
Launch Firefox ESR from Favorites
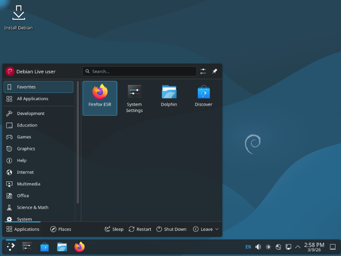99,98
